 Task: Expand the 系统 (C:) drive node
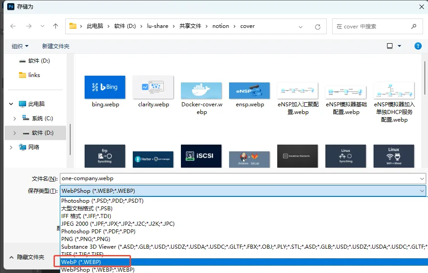coord(15,118)
